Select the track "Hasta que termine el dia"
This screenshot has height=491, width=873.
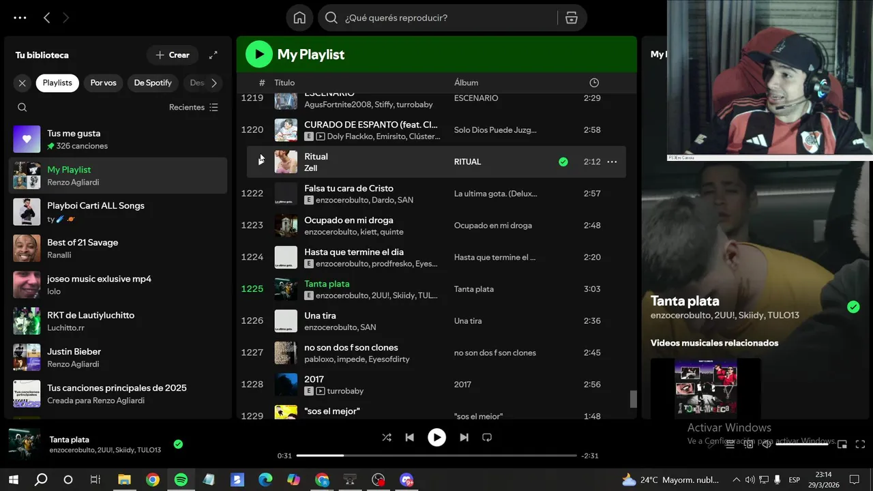[x=354, y=252]
